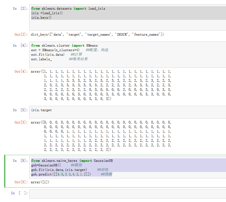Click the load_iris import line in first cell
The height and width of the screenshot is (202, 226).
coord(68,9)
